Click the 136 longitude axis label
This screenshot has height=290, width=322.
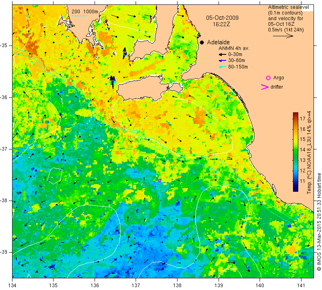point(95,286)
